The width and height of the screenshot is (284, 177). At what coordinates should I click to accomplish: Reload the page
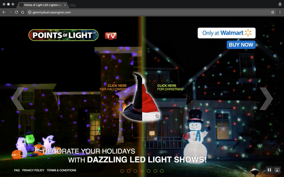tap(16, 12)
